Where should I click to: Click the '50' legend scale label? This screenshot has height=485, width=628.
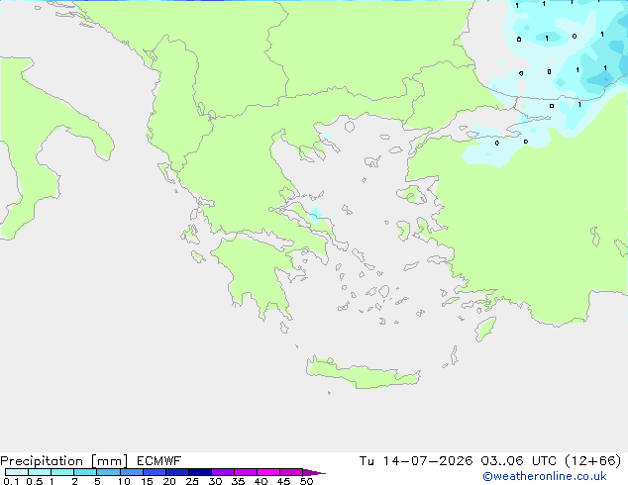click(x=306, y=481)
